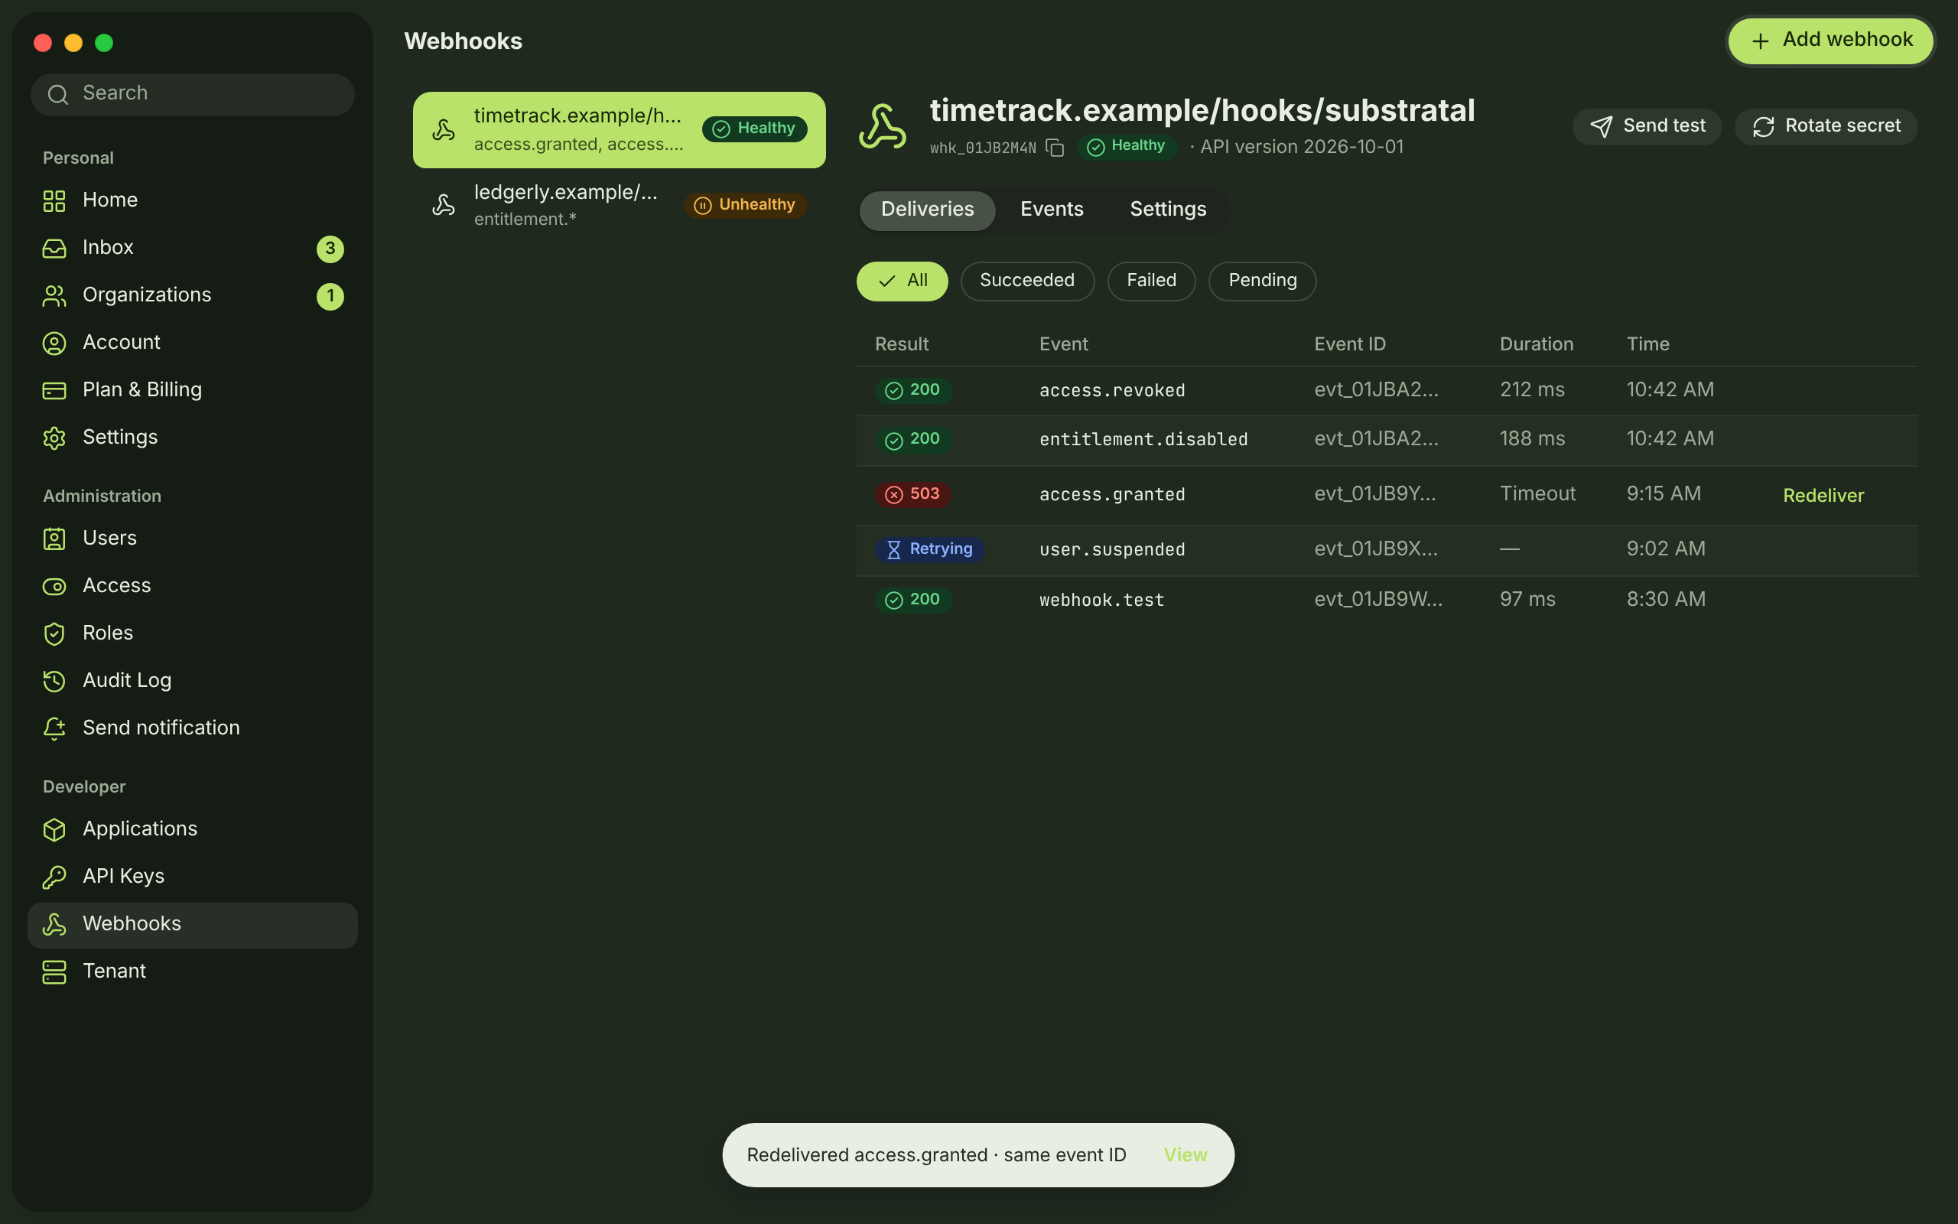Image resolution: width=1958 pixels, height=1224 pixels.
Task: Select the All deliveries filter
Action: [x=903, y=281]
